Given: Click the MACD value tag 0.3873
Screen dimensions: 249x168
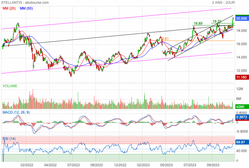Looking at the screenshot, I should pos(242,117).
